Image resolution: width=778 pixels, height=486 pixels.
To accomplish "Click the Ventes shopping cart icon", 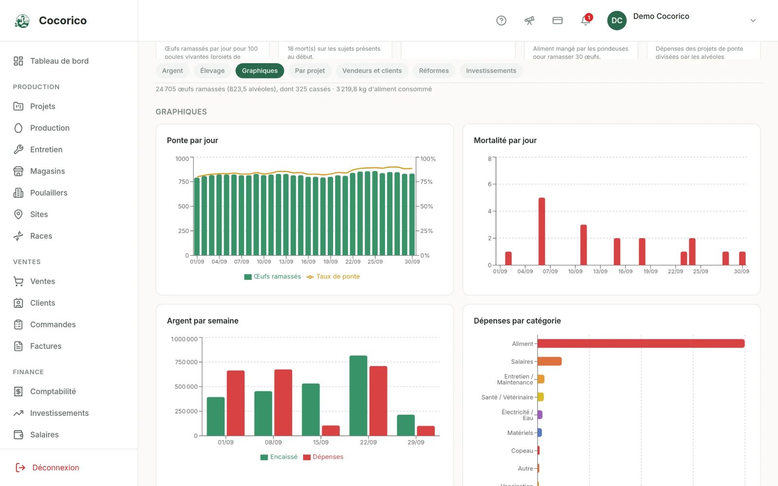I will click(x=18, y=281).
